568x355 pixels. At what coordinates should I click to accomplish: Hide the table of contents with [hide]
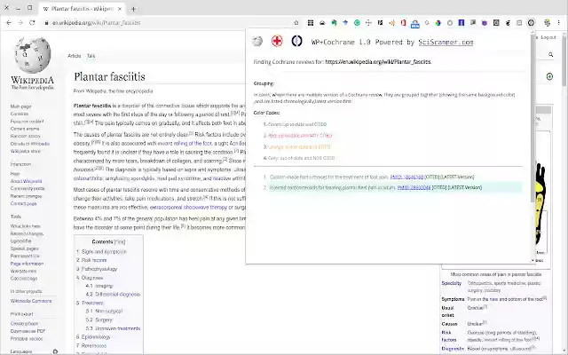[x=120, y=241]
